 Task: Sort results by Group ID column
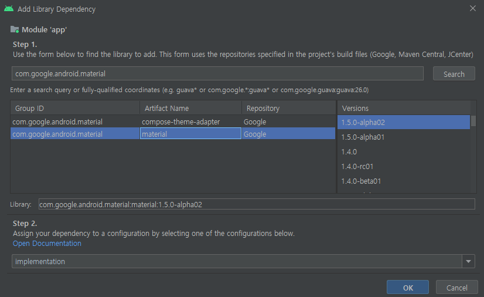tap(75, 108)
